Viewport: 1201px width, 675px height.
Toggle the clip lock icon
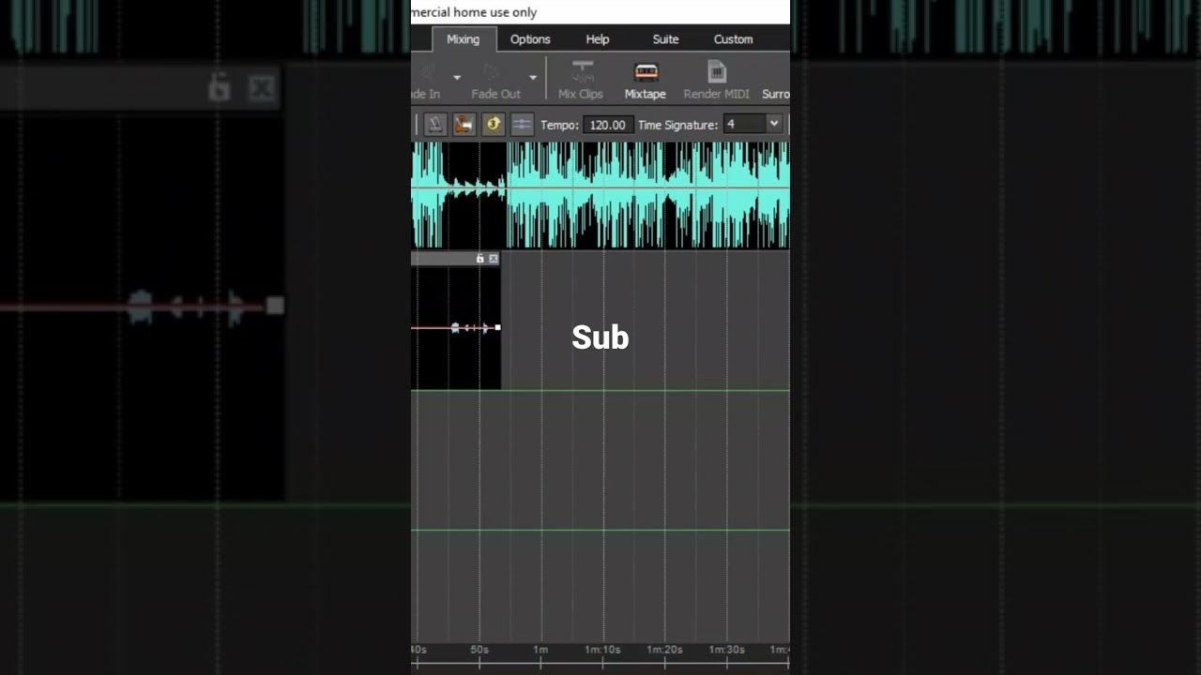480,259
